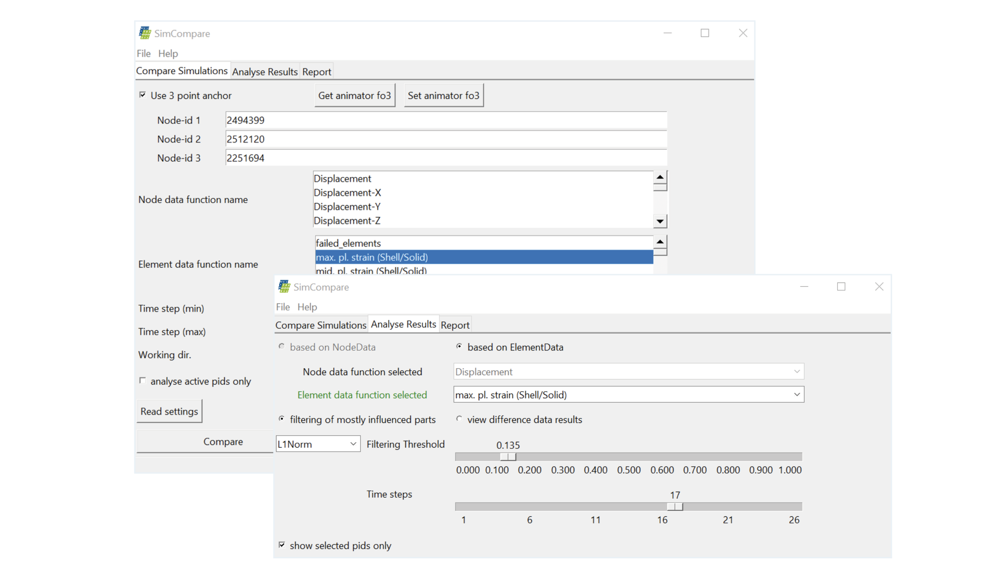Close the back SimCompare window
1006x588 pixels.
742,33
